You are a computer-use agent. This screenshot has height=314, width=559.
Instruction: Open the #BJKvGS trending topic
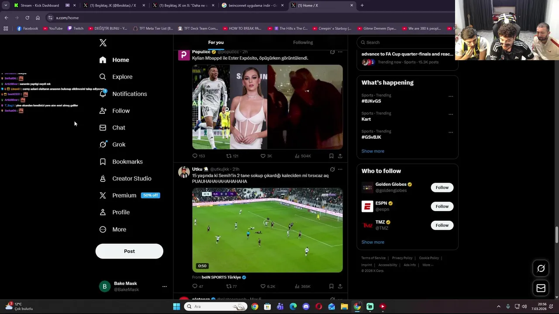click(371, 101)
